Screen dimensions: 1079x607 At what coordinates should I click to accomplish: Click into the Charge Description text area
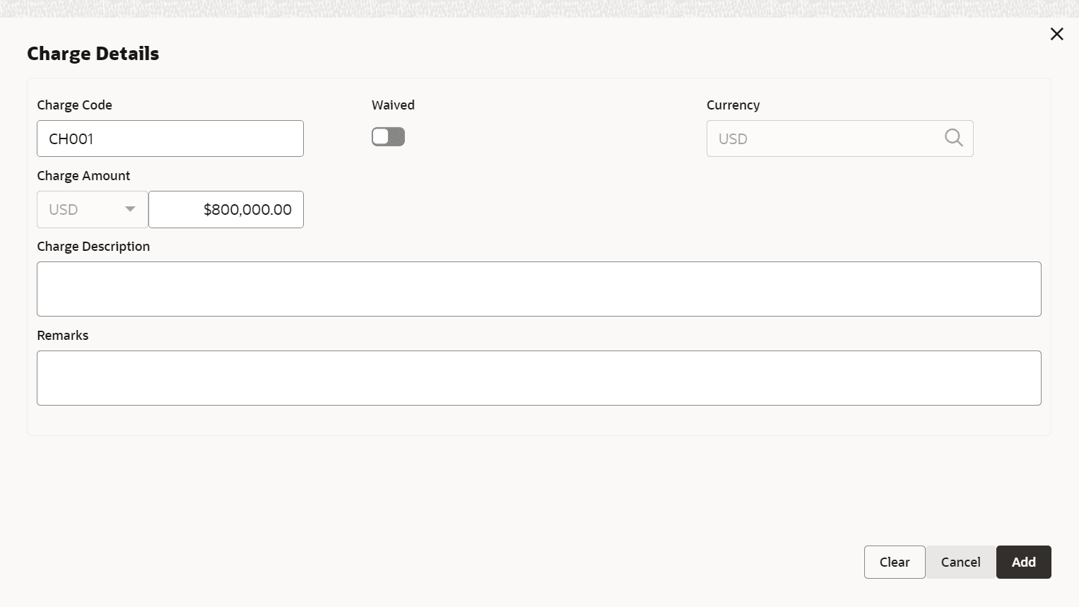coord(539,289)
